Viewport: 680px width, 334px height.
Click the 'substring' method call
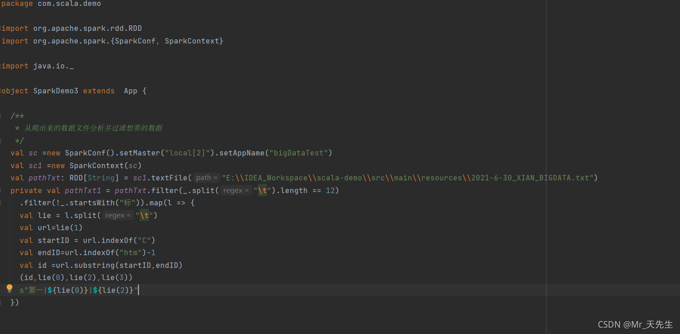coord(94,266)
